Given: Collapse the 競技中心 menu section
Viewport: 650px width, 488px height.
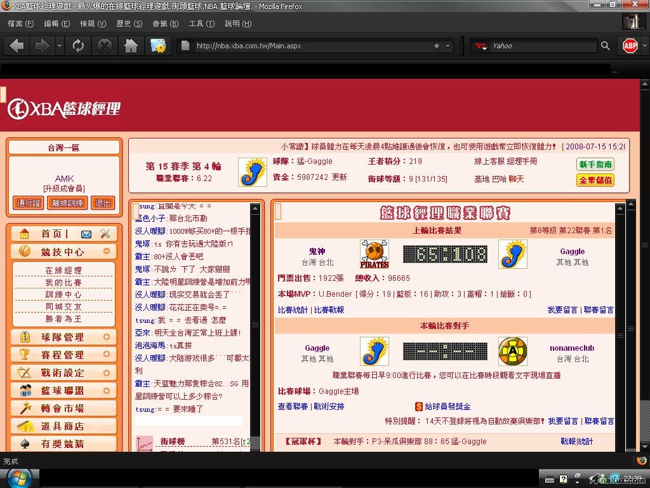Looking at the screenshot, I should (106, 251).
